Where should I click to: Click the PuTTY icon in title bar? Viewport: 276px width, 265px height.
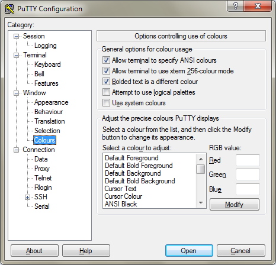(x=9, y=9)
